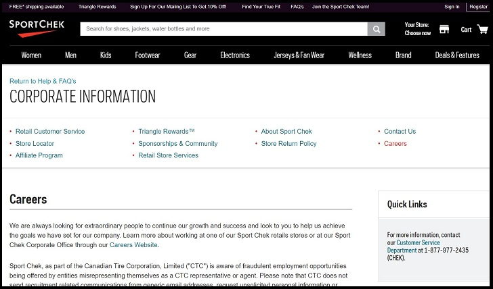Open the Electronics menu
The height and width of the screenshot is (289, 493).
tap(235, 55)
